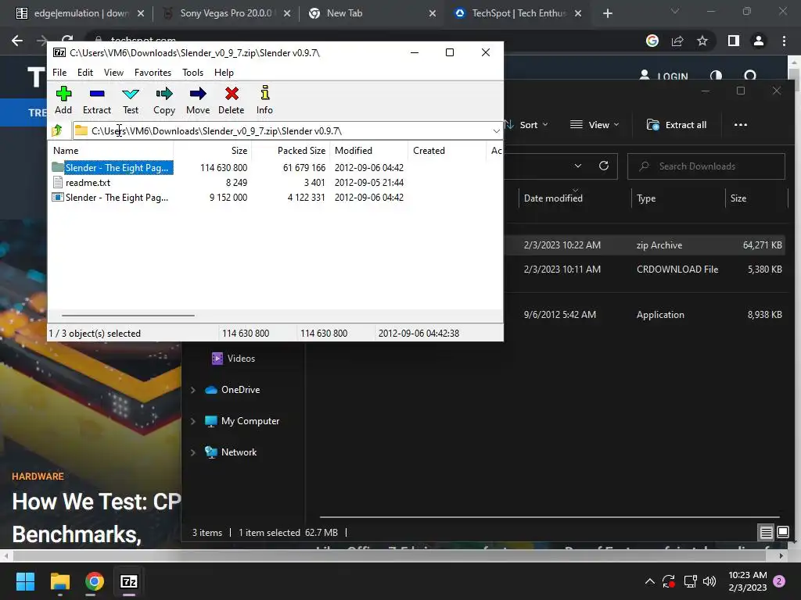This screenshot has width=801, height=600.
Task: Switch Explorer to large thumbnails view icon
Action: (x=782, y=533)
